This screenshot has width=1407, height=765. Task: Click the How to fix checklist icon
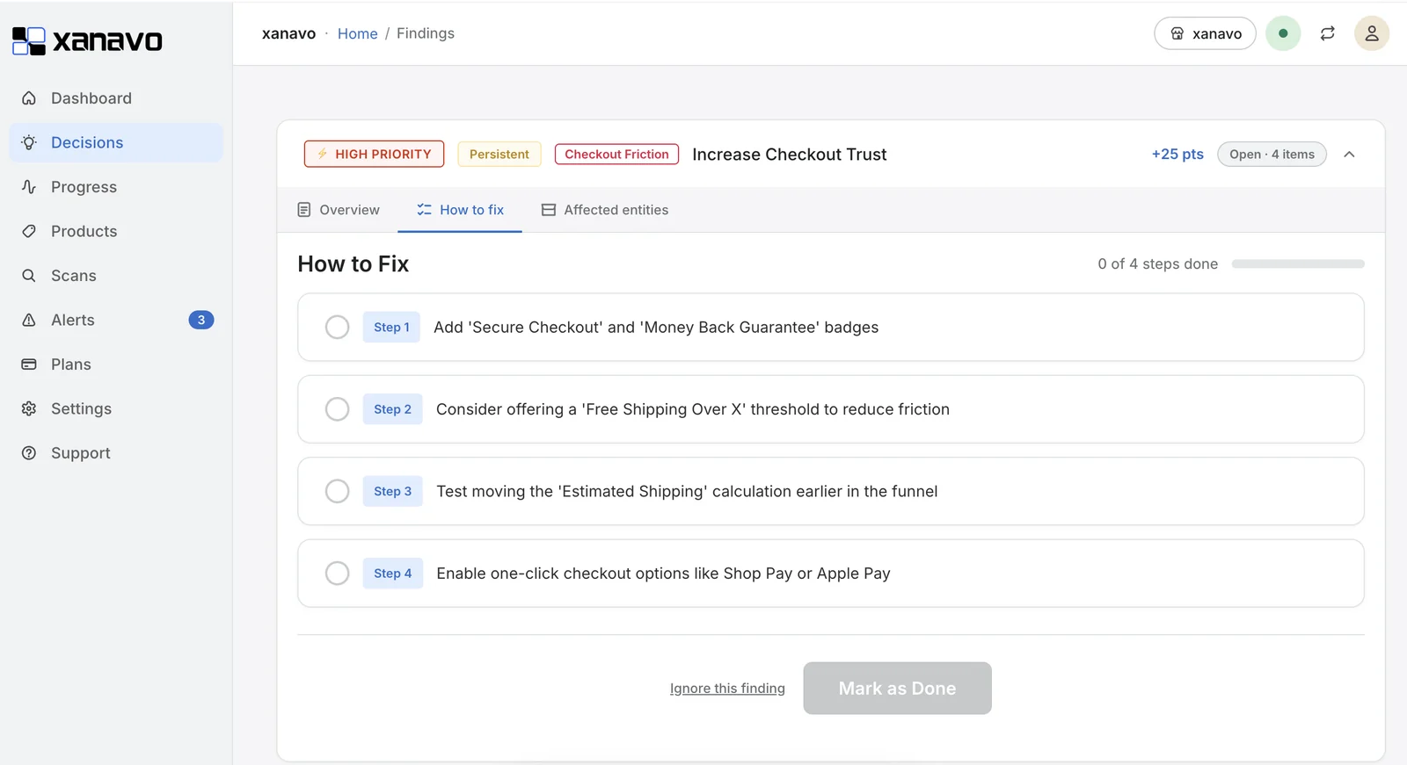point(424,210)
